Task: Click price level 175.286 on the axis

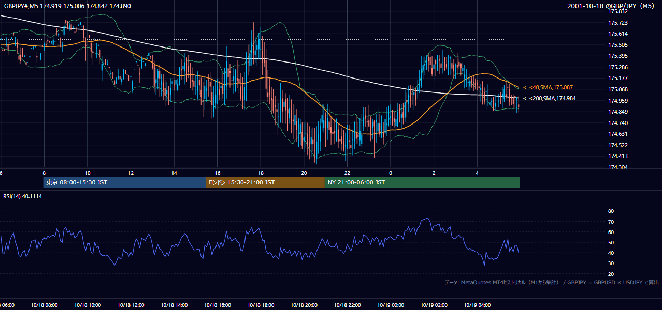Action: click(618, 67)
